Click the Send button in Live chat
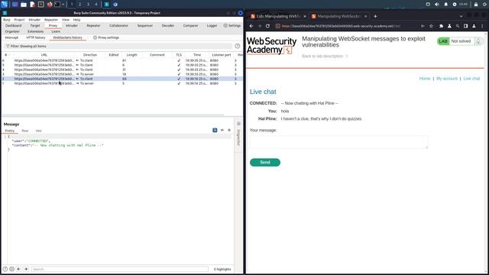The image size is (489, 275). pyautogui.click(x=265, y=163)
